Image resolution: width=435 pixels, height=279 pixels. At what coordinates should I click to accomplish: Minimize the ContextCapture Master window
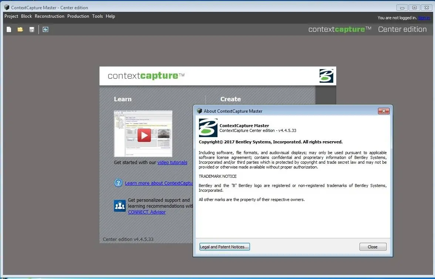point(402,7)
